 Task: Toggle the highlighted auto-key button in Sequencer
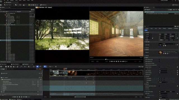tap(37, 67)
